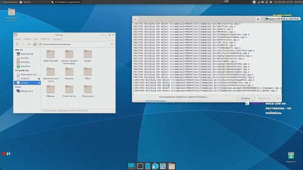303x170 pixels.
Task: Select Компьютер in the sidebar
Action: pyautogui.click(x=27, y=54)
